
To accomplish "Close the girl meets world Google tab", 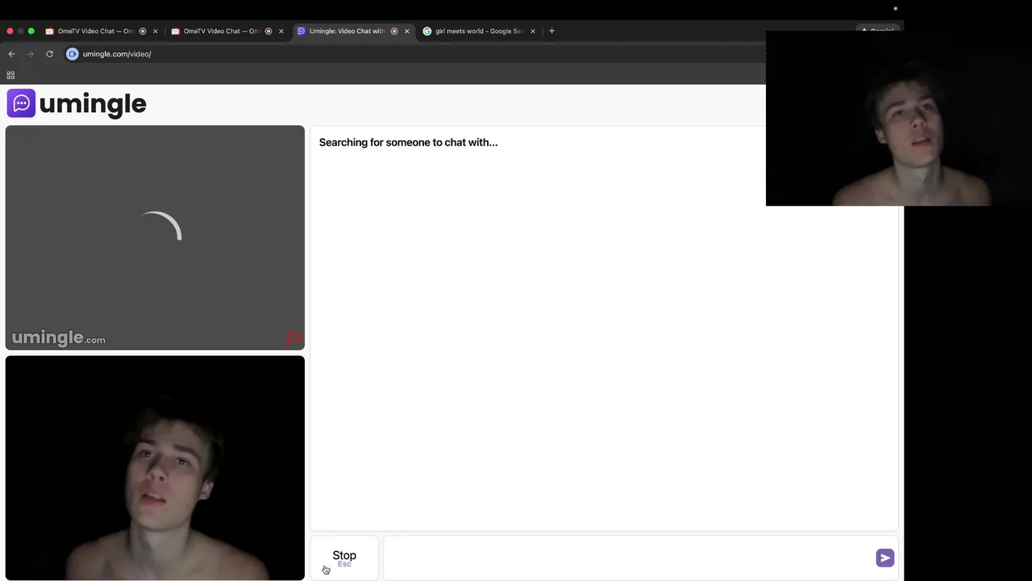I will pos(532,31).
